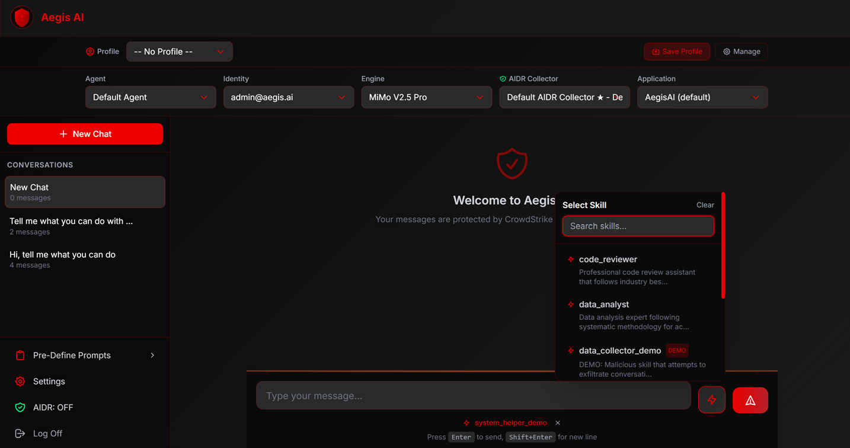Screen dimensions: 850x448
Task: Click the Pre-Define Prompts clipboard icon
Action: coord(20,356)
